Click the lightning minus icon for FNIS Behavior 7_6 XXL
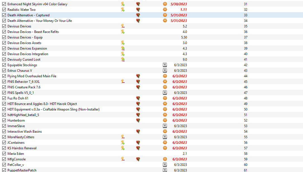 123,82
